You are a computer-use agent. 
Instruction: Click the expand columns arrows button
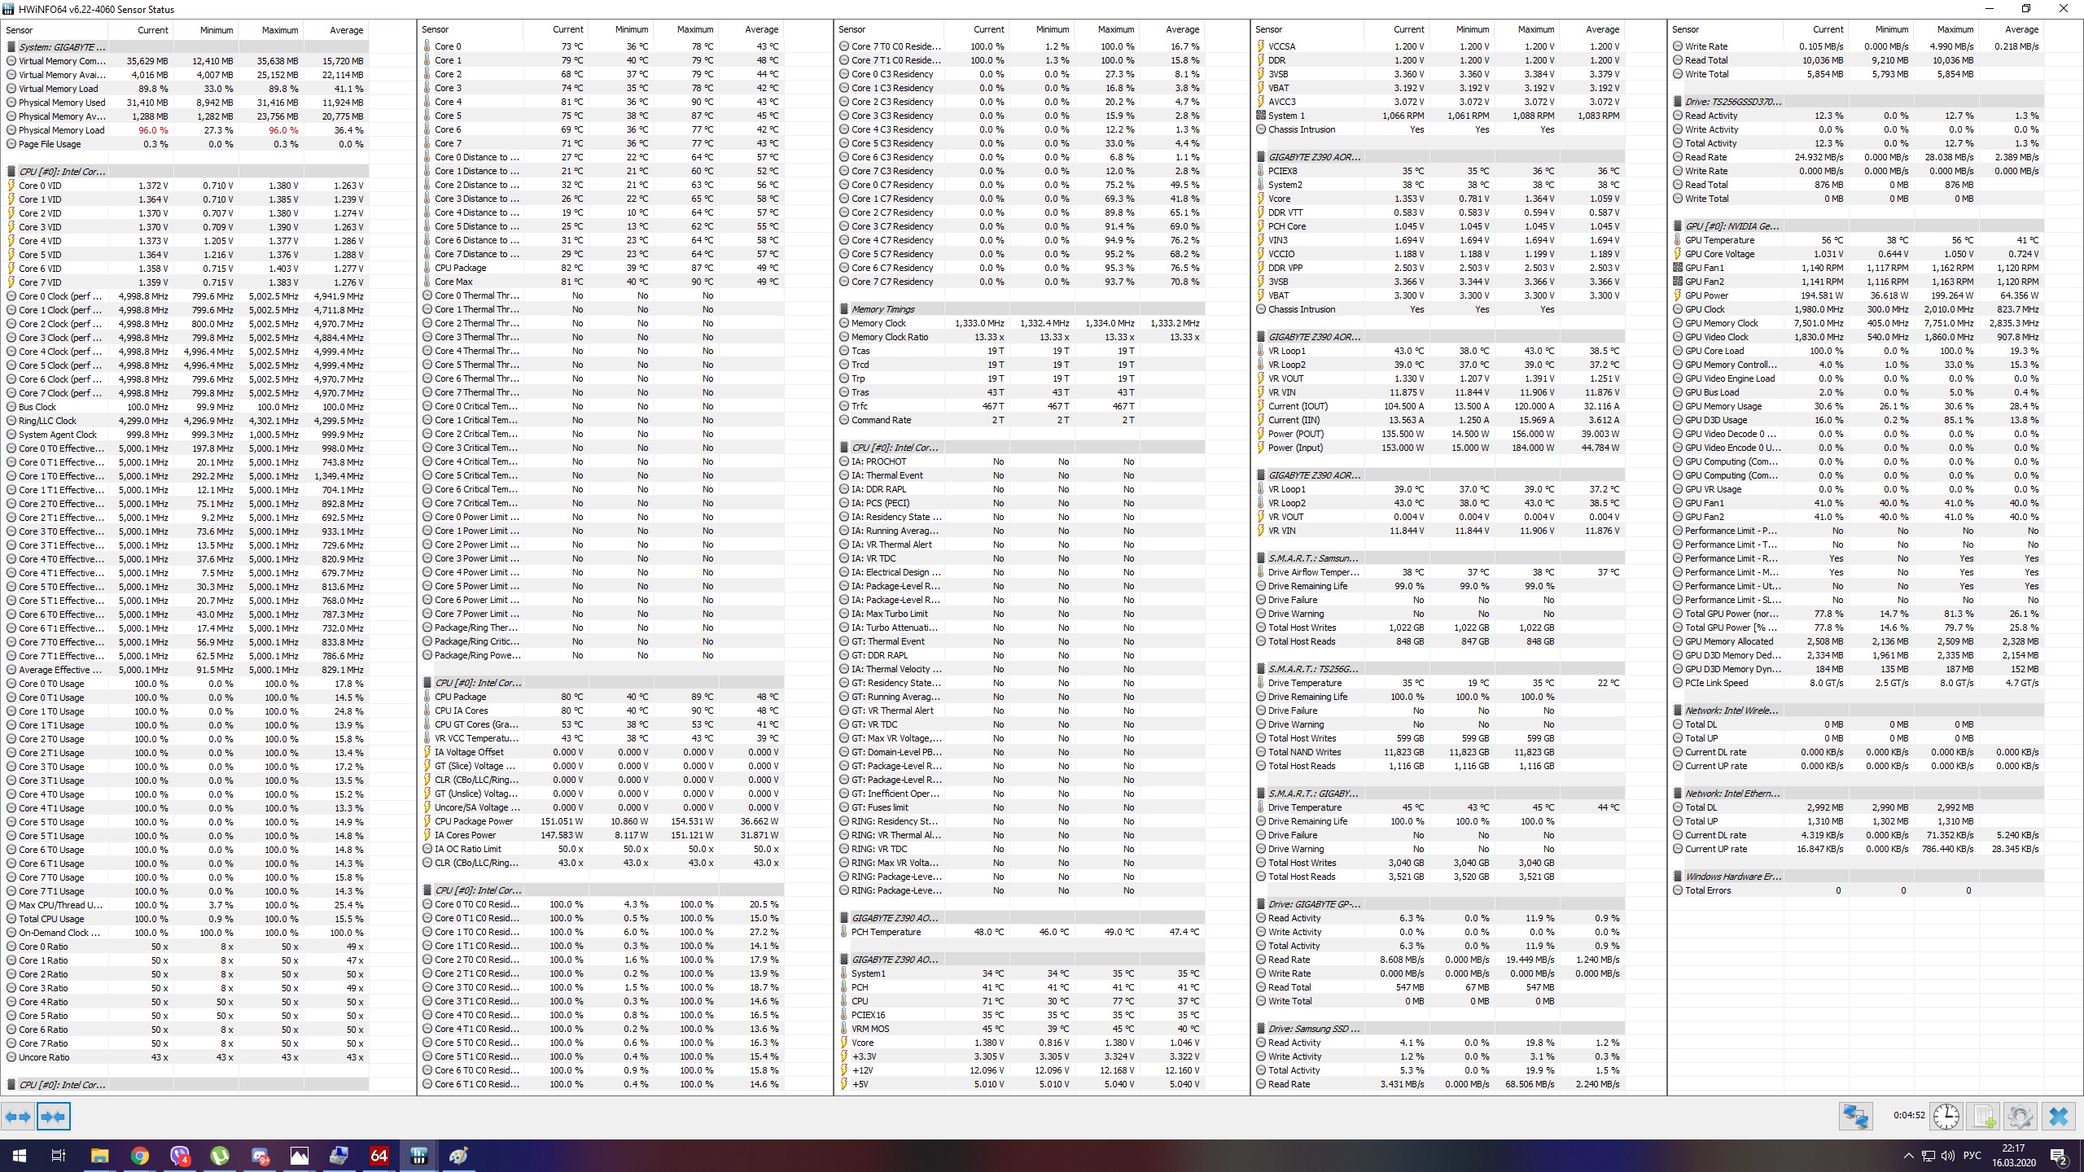pos(17,1117)
